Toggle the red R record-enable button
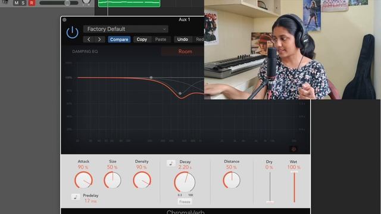Image resolution: width=381 pixels, height=214 pixels. pos(32,3)
